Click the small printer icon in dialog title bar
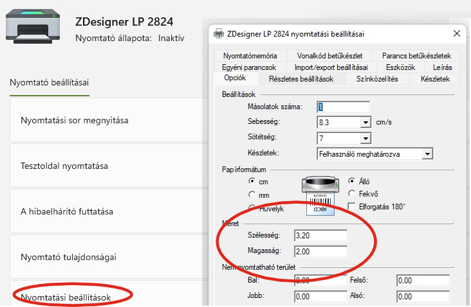This screenshot has width=471, height=307. pos(219,33)
